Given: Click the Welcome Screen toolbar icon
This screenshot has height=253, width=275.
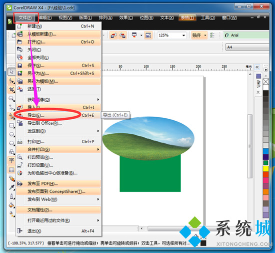Looking at the screenshot, I should [x=148, y=35].
